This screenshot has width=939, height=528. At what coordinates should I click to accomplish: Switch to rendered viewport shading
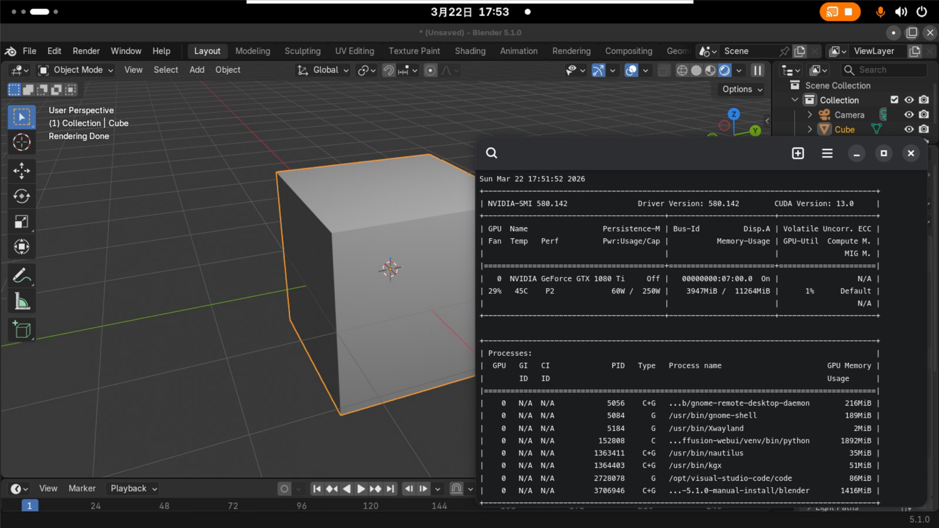pyautogui.click(x=725, y=70)
